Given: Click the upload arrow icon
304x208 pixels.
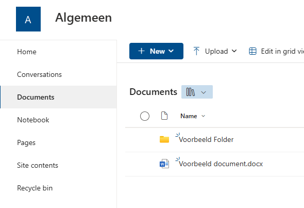Looking at the screenshot, I should tap(196, 51).
